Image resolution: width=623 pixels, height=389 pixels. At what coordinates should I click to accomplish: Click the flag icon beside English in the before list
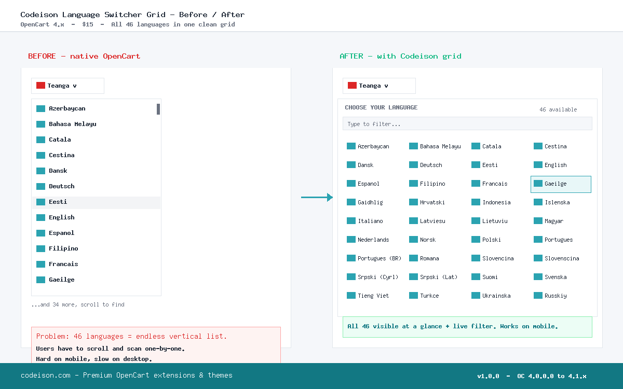(x=40, y=217)
